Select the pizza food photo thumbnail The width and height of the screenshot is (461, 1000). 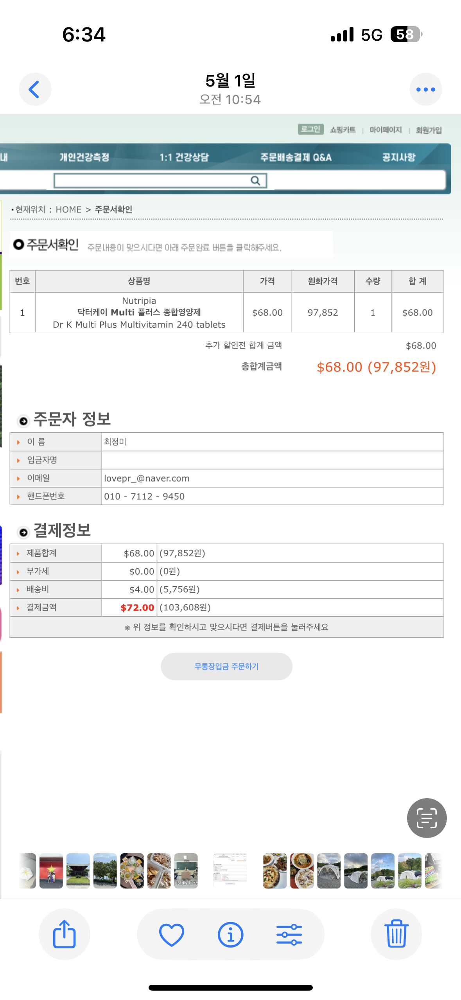274,871
